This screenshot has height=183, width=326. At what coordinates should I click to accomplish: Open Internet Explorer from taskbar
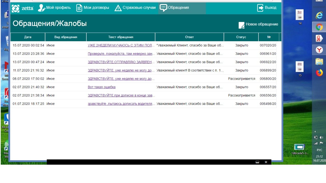point(319,16)
